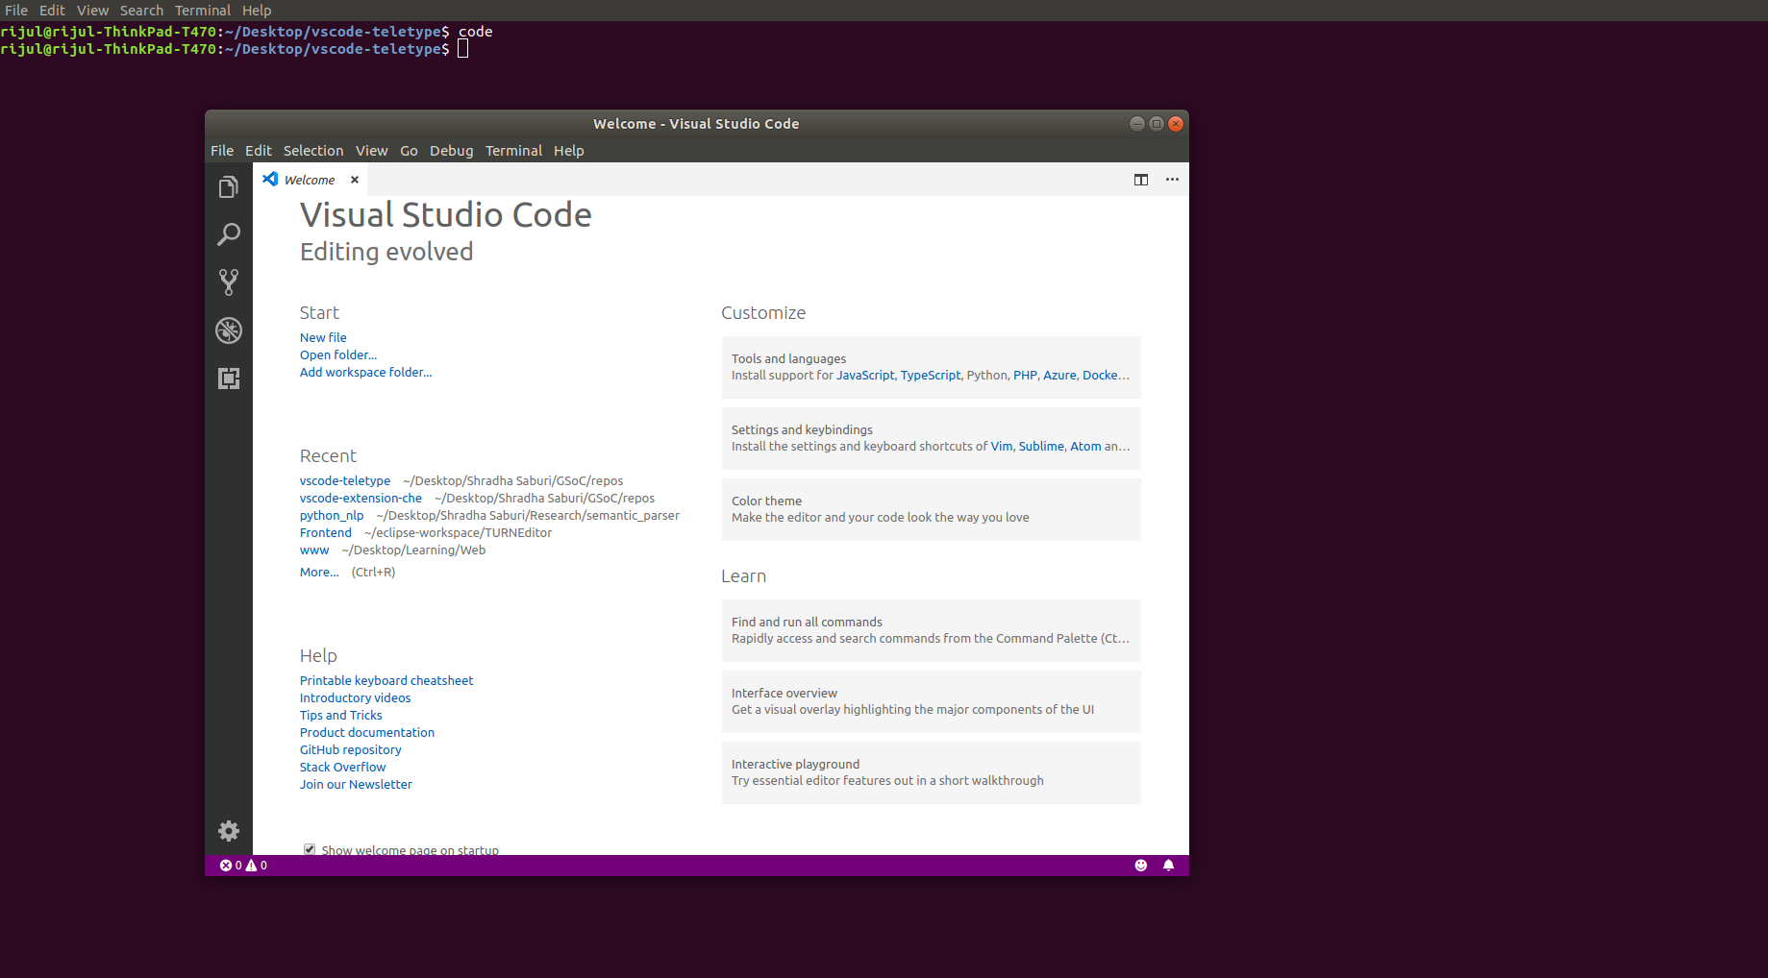Click the Split Editor icon

click(1141, 180)
